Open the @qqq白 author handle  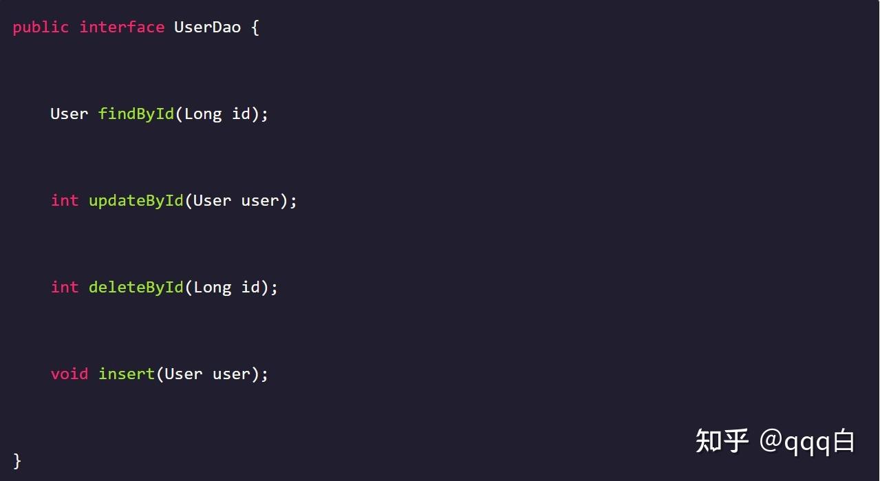click(x=807, y=441)
